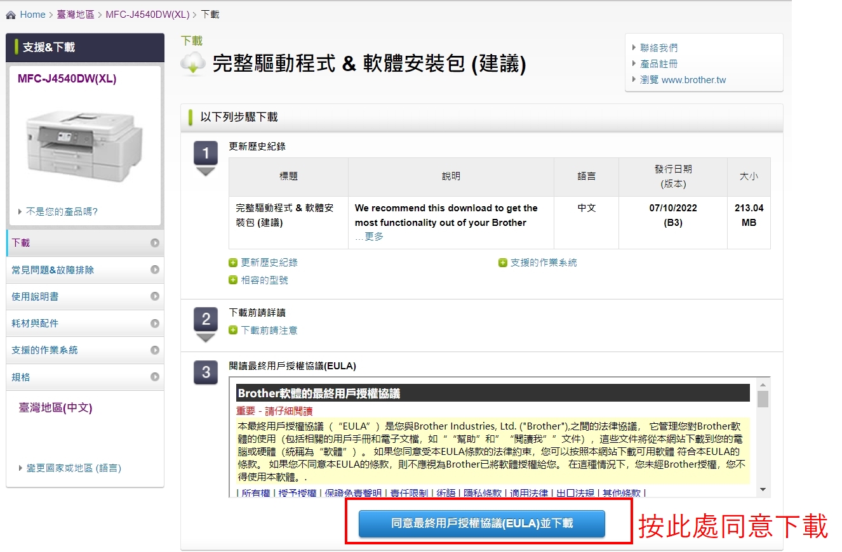Click EULA scrollbar down arrow
Screen dimensions: 842x552
(x=763, y=490)
